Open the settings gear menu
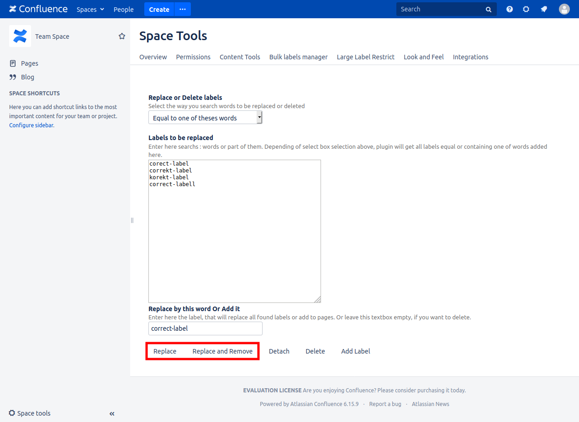The height and width of the screenshot is (422, 579). coord(526,9)
